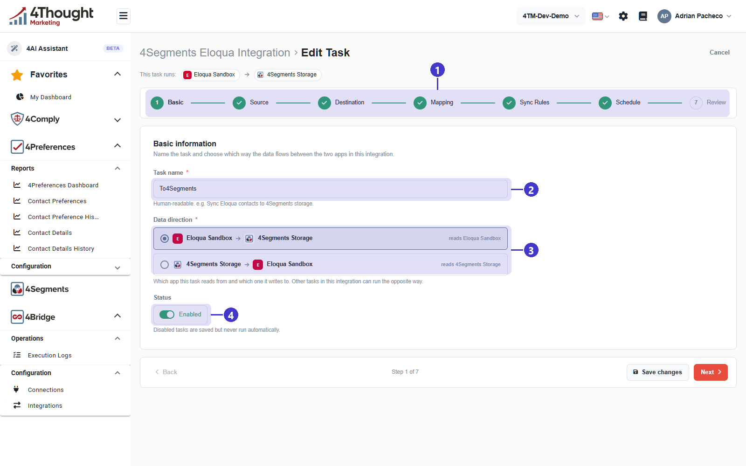Click the Connections plug icon

[16, 390]
